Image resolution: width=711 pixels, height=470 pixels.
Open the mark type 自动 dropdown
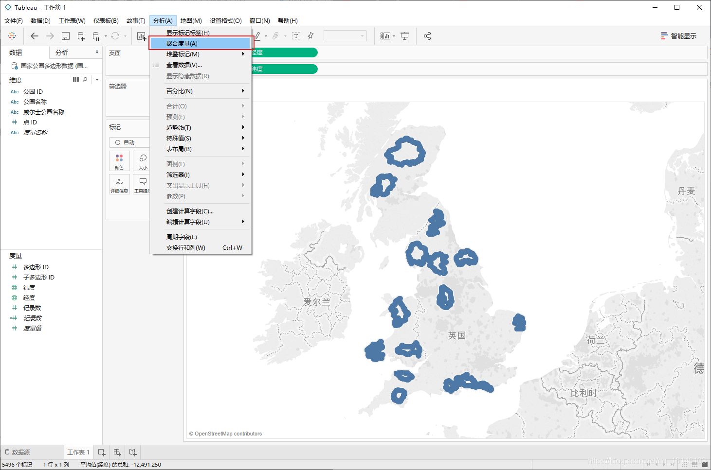pyautogui.click(x=129, y=142)
